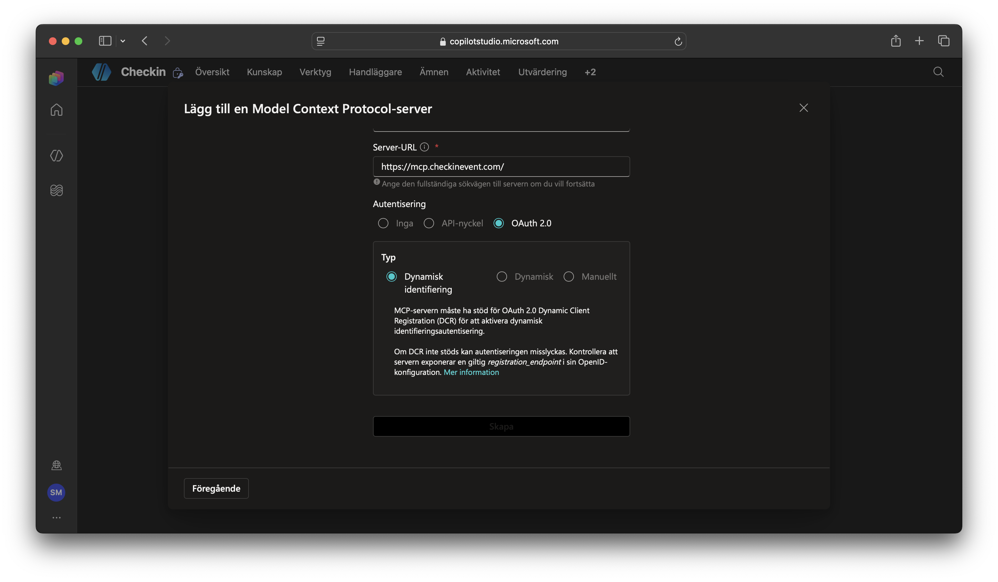
Task: Open the Copilot Studio home icon in sidebar
Action: click(56, 110)
